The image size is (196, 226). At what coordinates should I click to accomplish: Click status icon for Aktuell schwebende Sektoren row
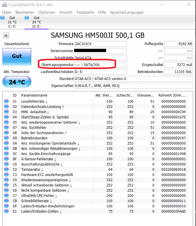click(6, 185)
